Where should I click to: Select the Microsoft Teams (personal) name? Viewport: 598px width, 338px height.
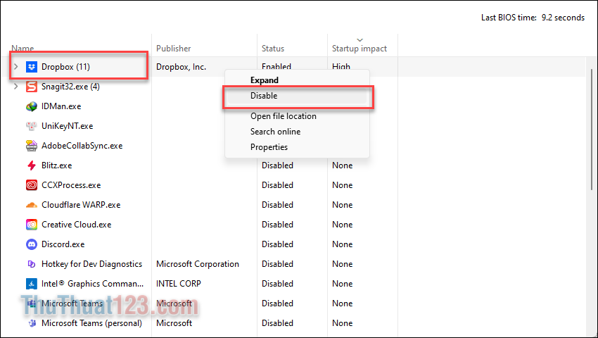coord(91,323)
